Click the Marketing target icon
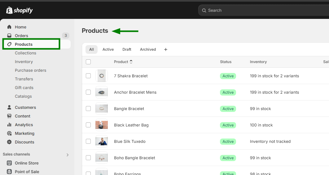Viewport: 329px width, 175px height. pyautogui.click(x=9, y=133)
